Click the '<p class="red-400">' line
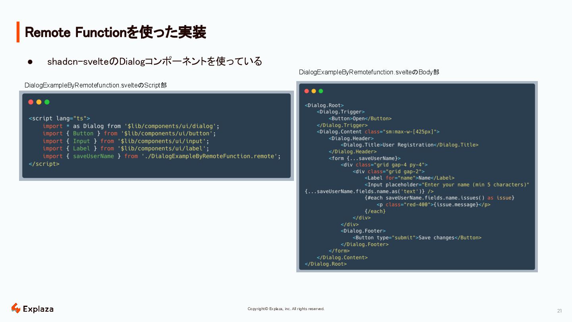Image resolution: width=572 pixels, height=322 pixels. [433, 204]
